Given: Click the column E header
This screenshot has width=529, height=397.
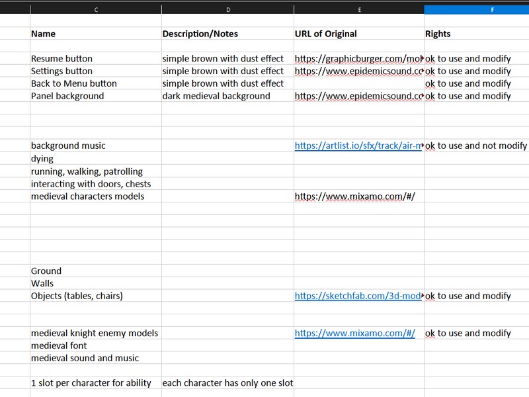Looking at the screenshot, I should 359,10.
